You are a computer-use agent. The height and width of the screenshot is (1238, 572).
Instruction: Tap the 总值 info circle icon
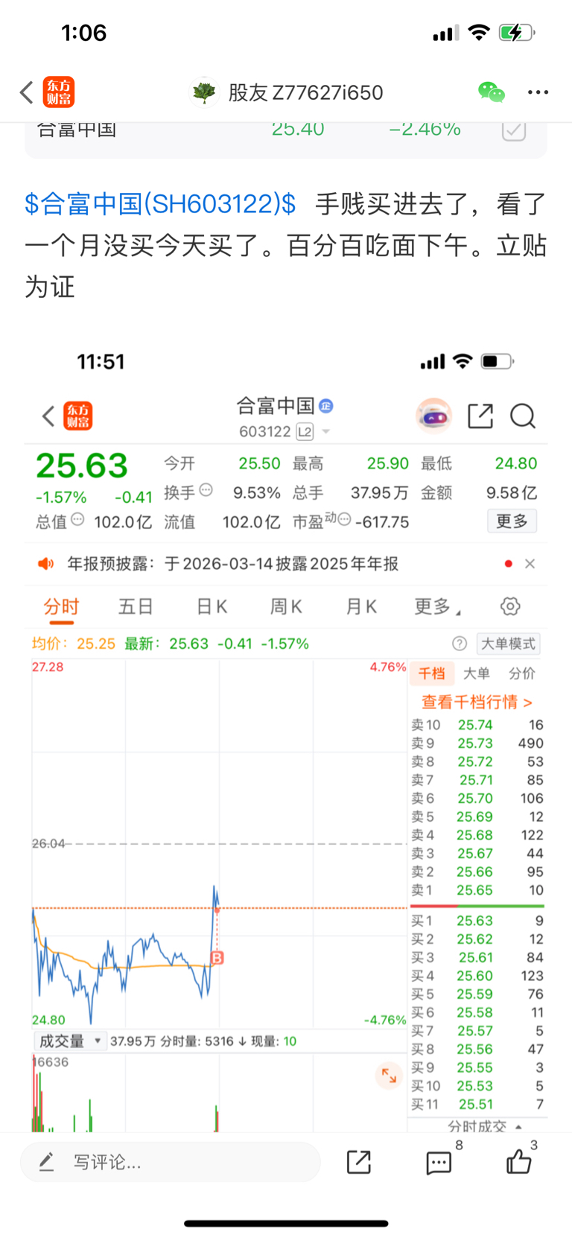point(77,519)
